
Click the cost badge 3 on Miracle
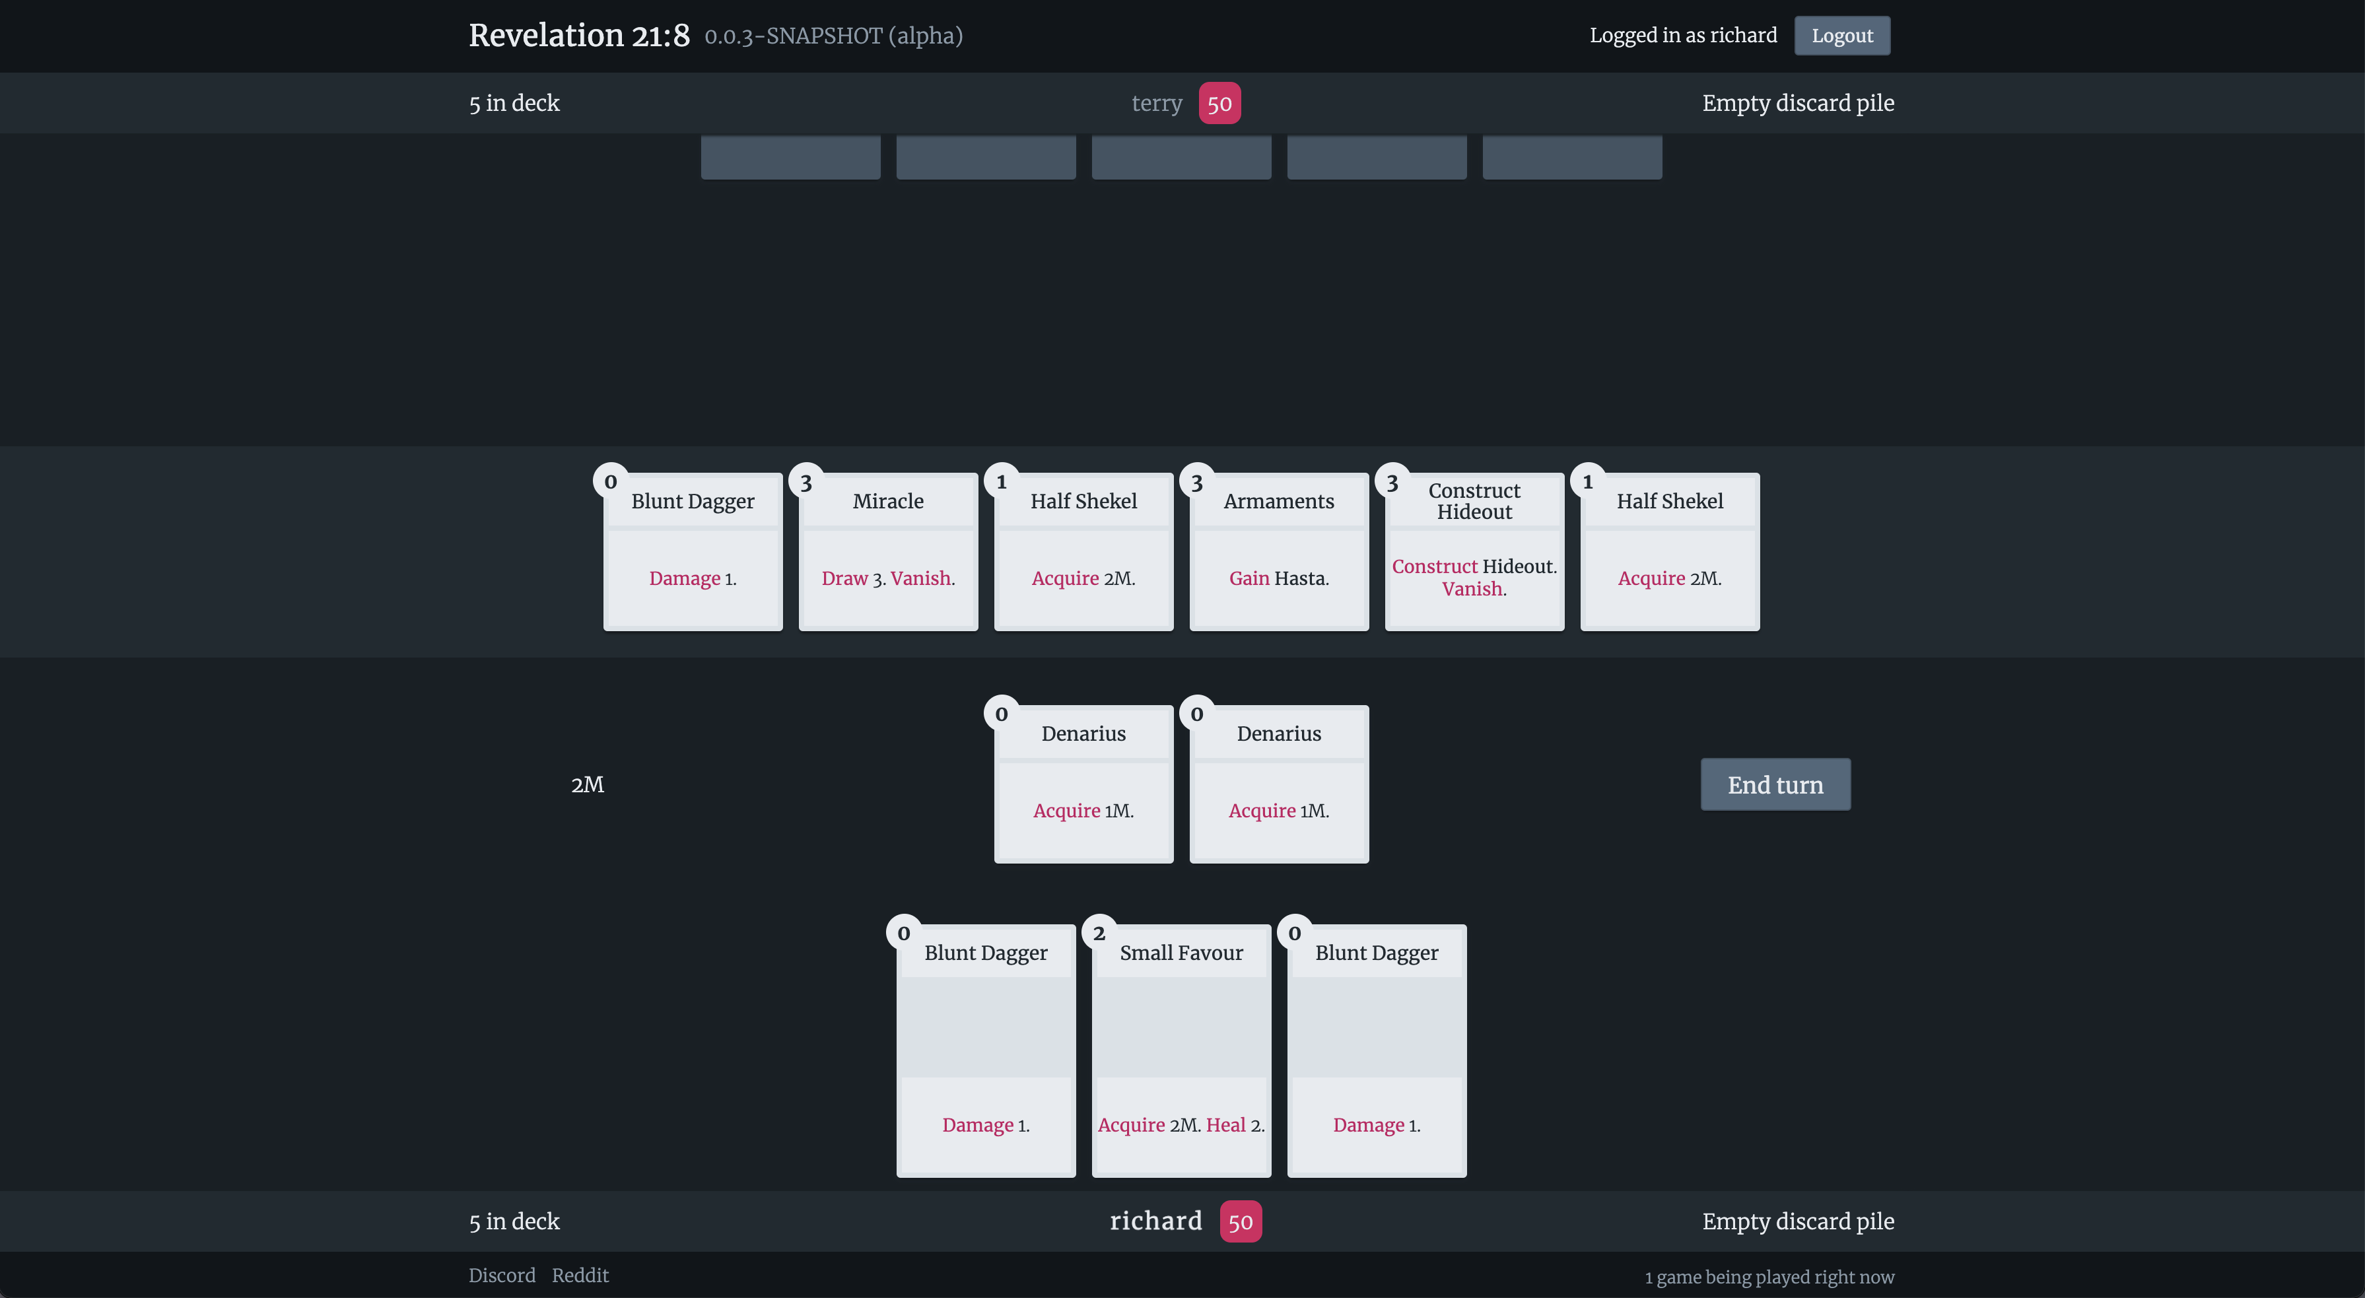pos(805,481)
